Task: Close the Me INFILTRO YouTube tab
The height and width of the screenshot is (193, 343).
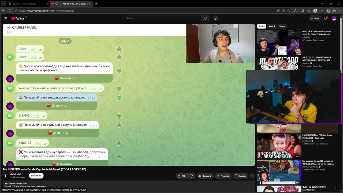Action: click(x=90, y=4)
